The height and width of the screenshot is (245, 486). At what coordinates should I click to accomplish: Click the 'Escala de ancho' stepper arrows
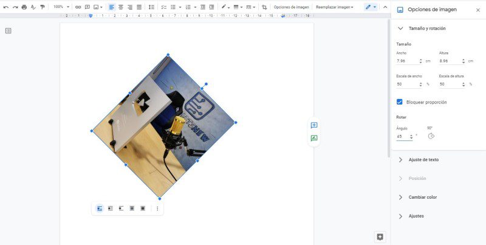(420, 84)
